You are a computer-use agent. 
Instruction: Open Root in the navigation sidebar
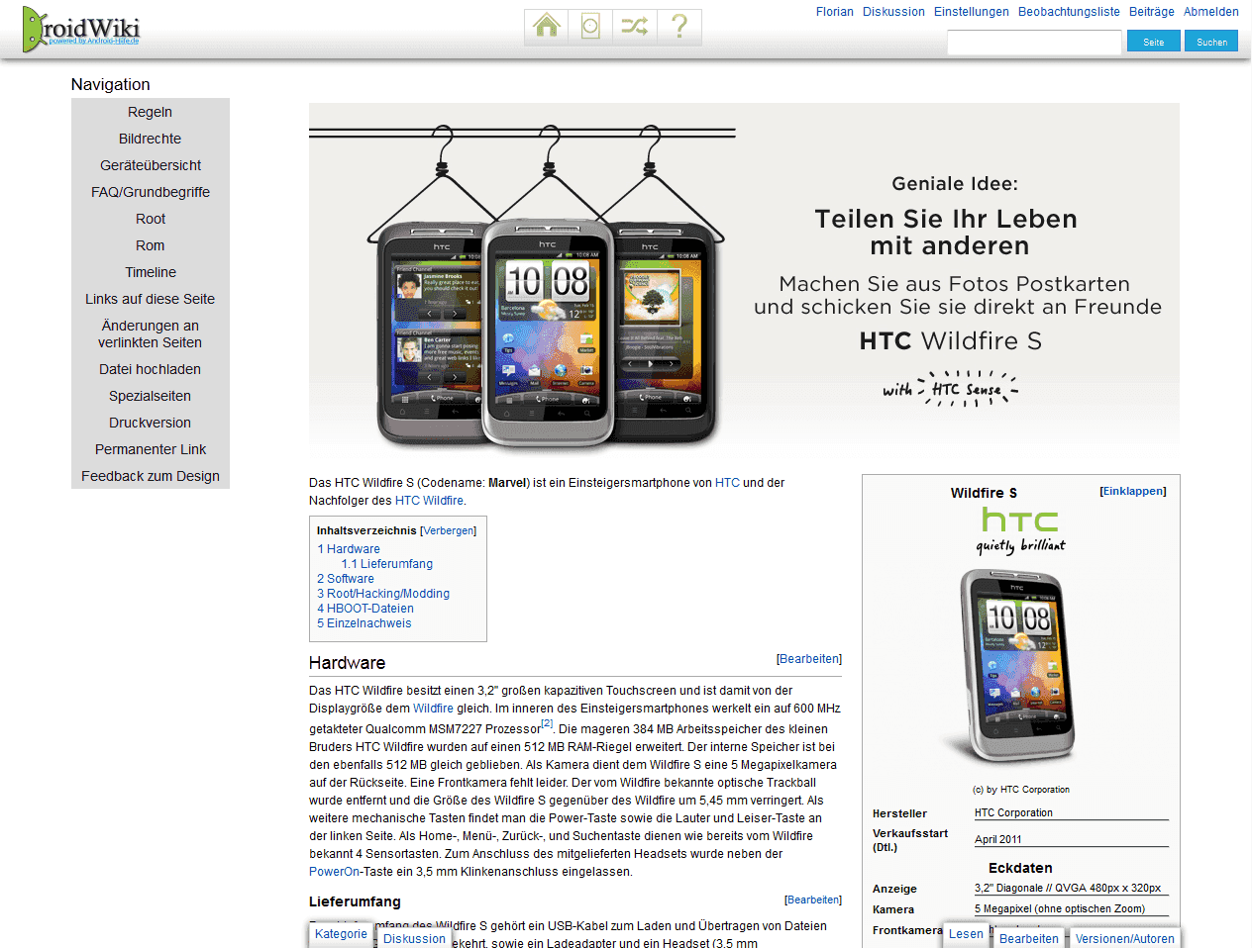tap(150, 219)
